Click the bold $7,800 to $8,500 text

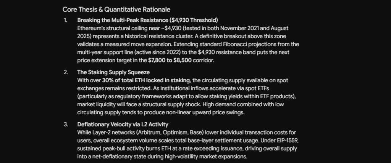(x=170, y=60)
